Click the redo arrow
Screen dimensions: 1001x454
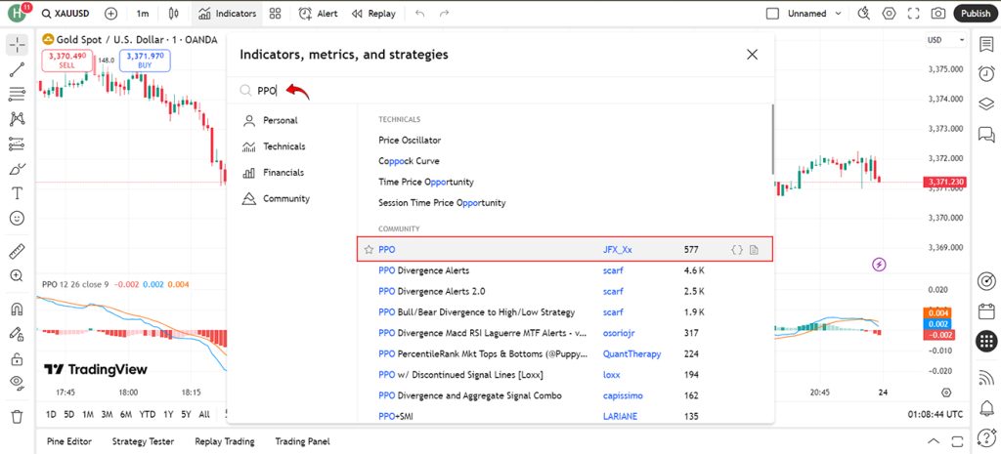[445, 14]
